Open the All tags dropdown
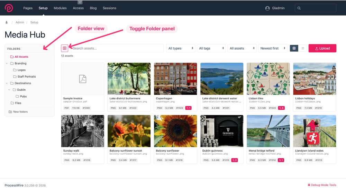The image size is (346, 196). point(211,48)
